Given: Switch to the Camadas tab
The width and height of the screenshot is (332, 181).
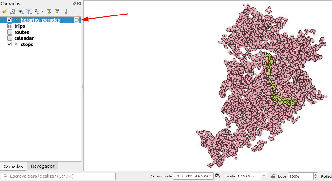Looking at the screenshot, I should coord(13,166).
